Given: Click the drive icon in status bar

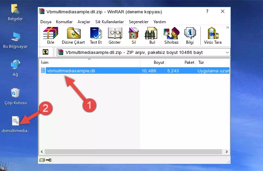Looking at the screenshot, I should (42, 160).
